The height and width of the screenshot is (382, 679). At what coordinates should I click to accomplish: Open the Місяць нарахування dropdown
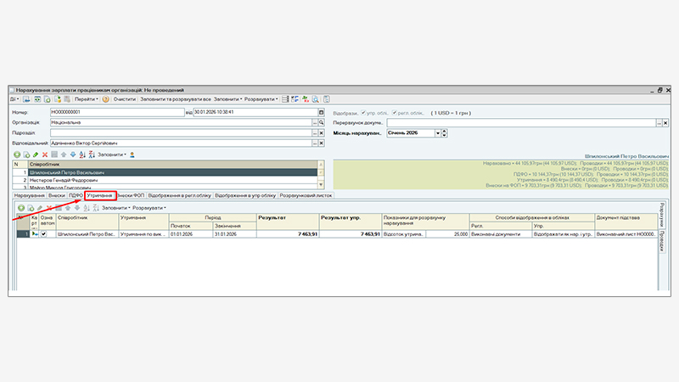pyautogui.click(x=437, y=132)
